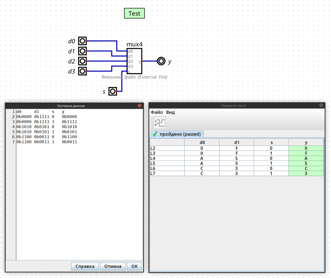Click the s column header in results
The image size is (331, 278).
[271, 142]
